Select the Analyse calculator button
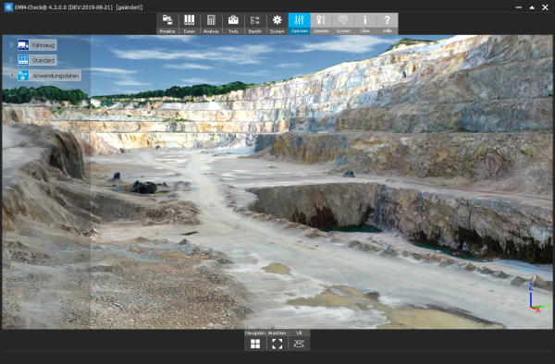 211,24
